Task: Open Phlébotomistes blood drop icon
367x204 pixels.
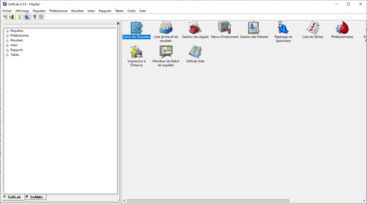Action: 342,28
